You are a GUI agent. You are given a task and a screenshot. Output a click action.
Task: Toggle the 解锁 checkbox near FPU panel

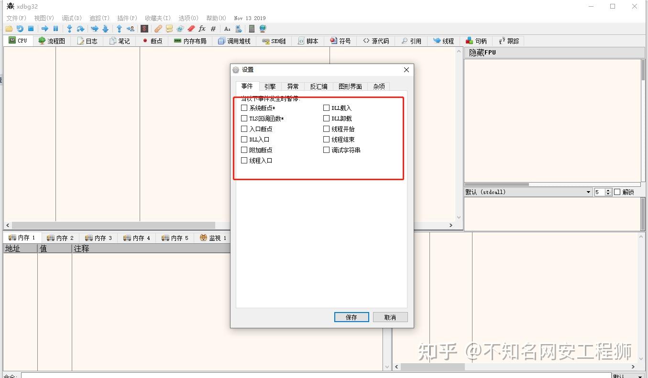pyautogui.click(x=616, y=192)
